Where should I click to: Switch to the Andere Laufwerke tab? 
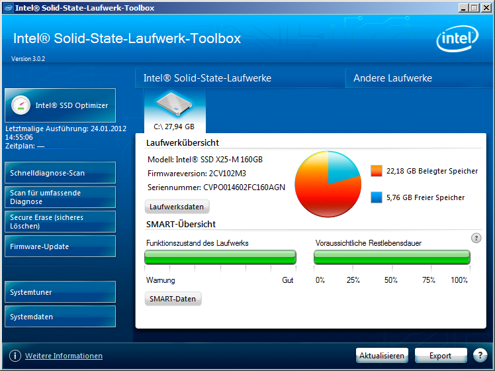[x=392, y=78]
